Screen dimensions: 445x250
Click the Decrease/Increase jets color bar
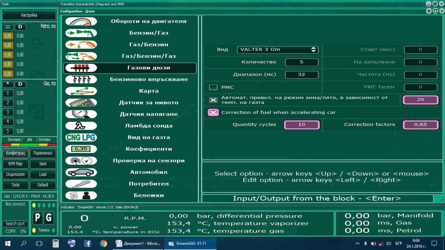[x=29, y=145]
